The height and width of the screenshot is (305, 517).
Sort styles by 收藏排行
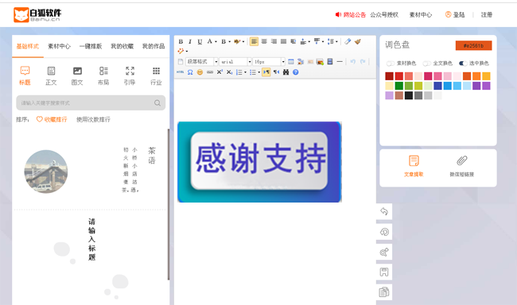click(52, 119)
